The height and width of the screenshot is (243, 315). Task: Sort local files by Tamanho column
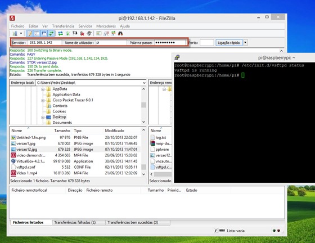(x=62, y=130)
